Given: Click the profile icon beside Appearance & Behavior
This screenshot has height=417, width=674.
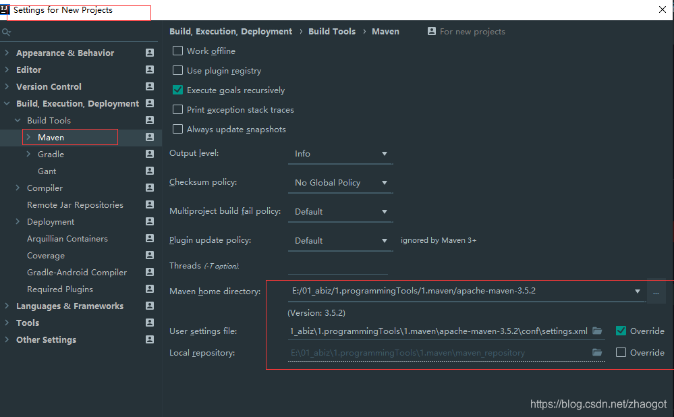Looking at the screenshot, I should click(150, 53).
